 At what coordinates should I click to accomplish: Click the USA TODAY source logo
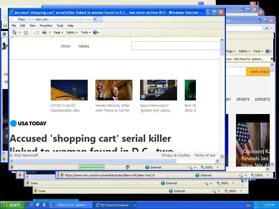click(28, 123)
